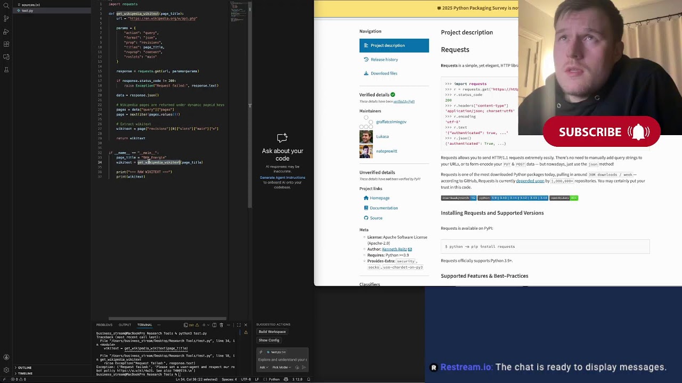
Task: Open the Manage gear icon
Action: (x=6, y=370)
